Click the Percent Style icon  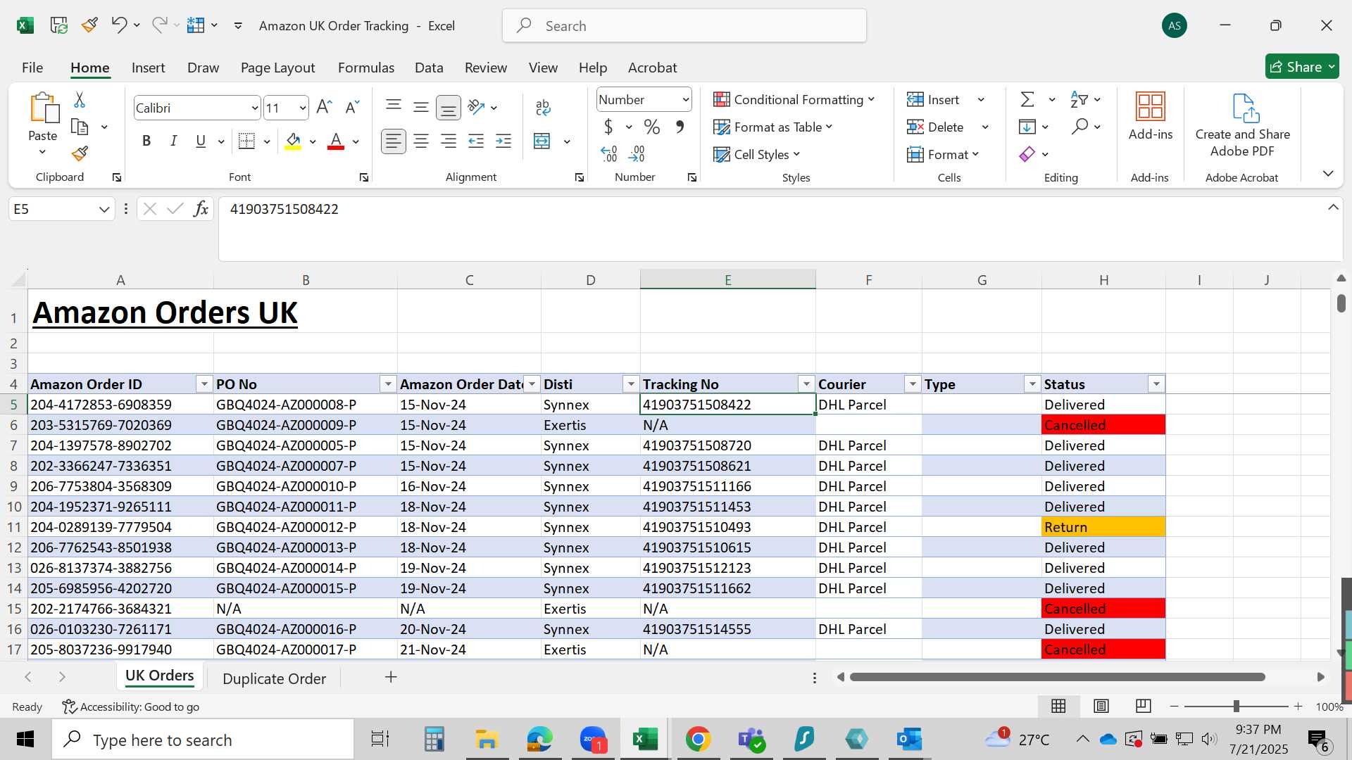click(x=652, y=127)
